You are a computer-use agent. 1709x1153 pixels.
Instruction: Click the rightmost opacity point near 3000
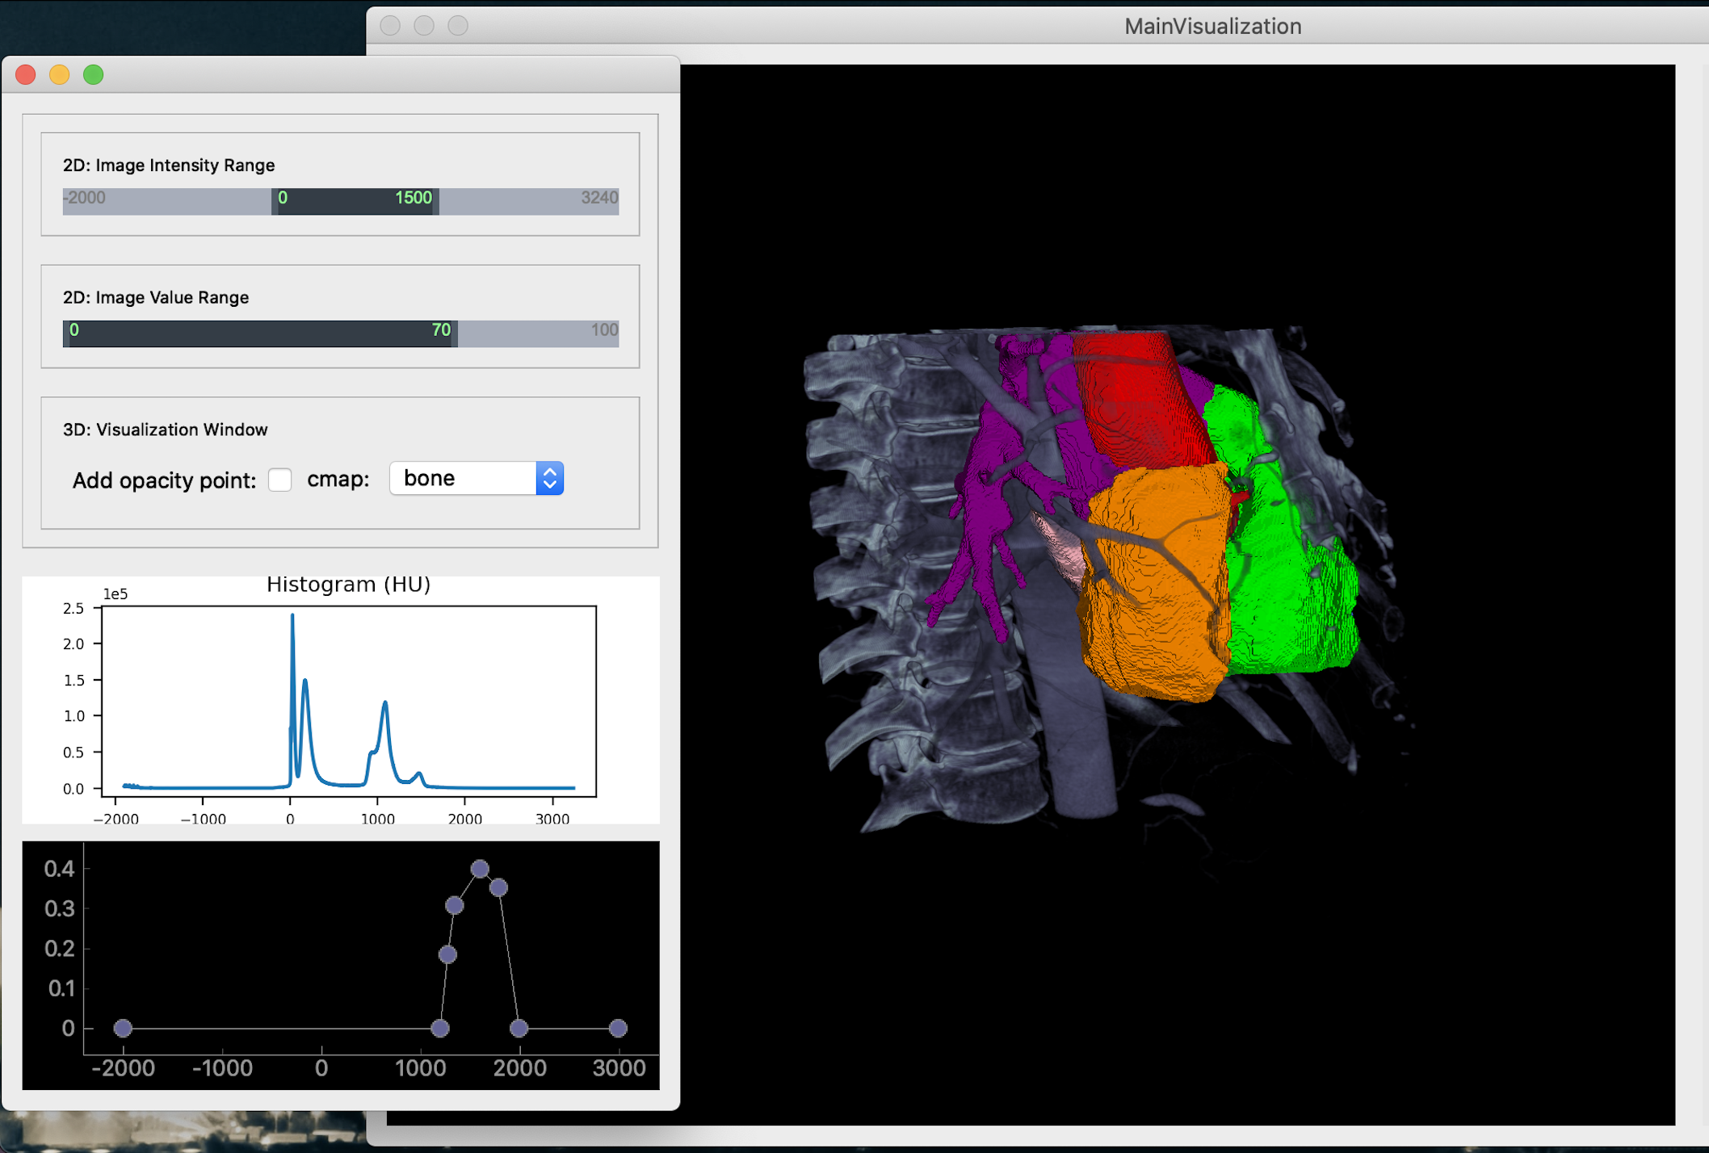[x=618, y=1028]
